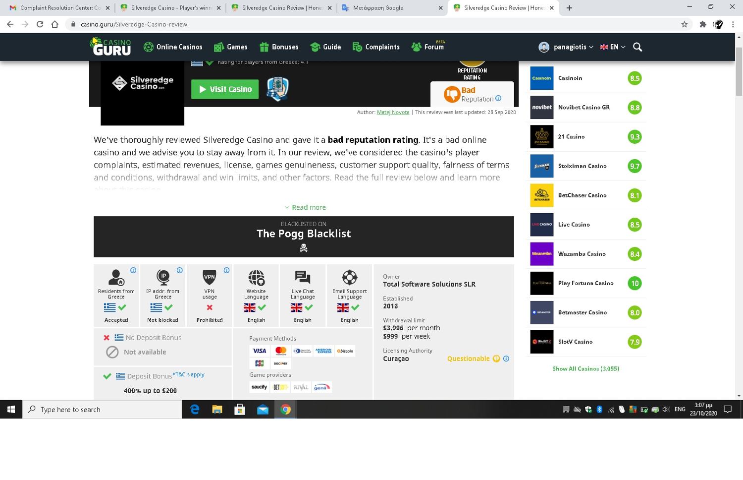This screenshot has height=480, width=743.
Task: Bookmark page with the star icon
Action: pos(685,24)
